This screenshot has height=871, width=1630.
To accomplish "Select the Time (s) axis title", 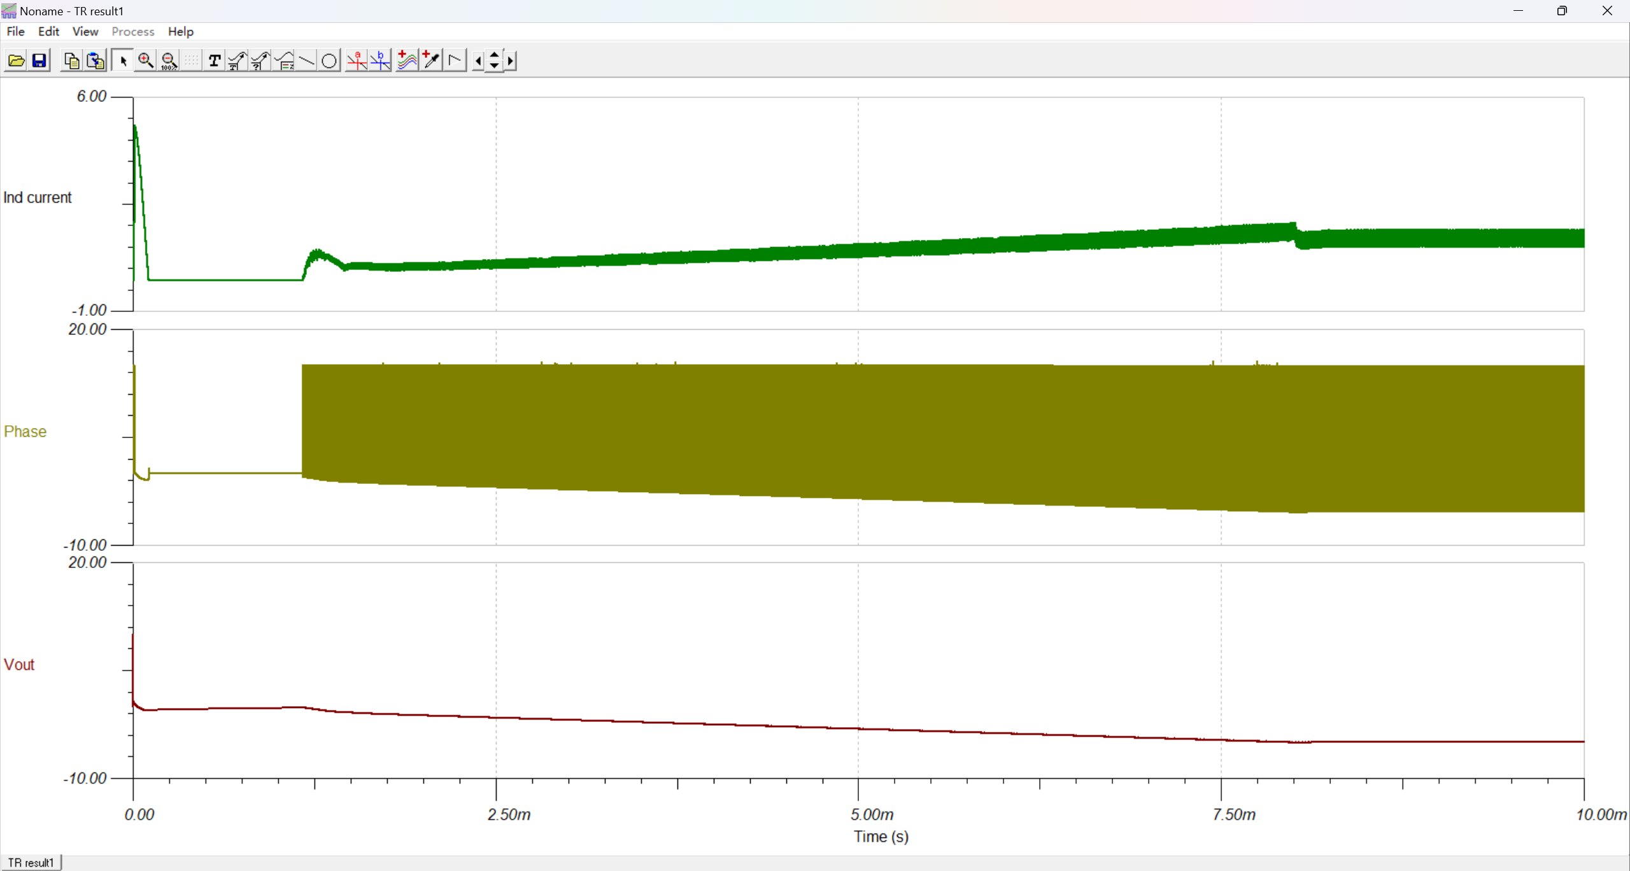I will (x=881, y=837).
